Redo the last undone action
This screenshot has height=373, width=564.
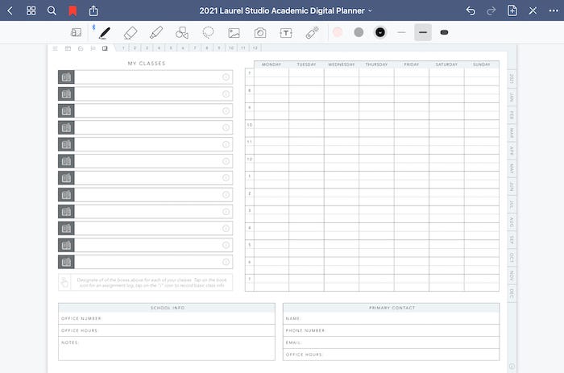(x=491, y=10)
